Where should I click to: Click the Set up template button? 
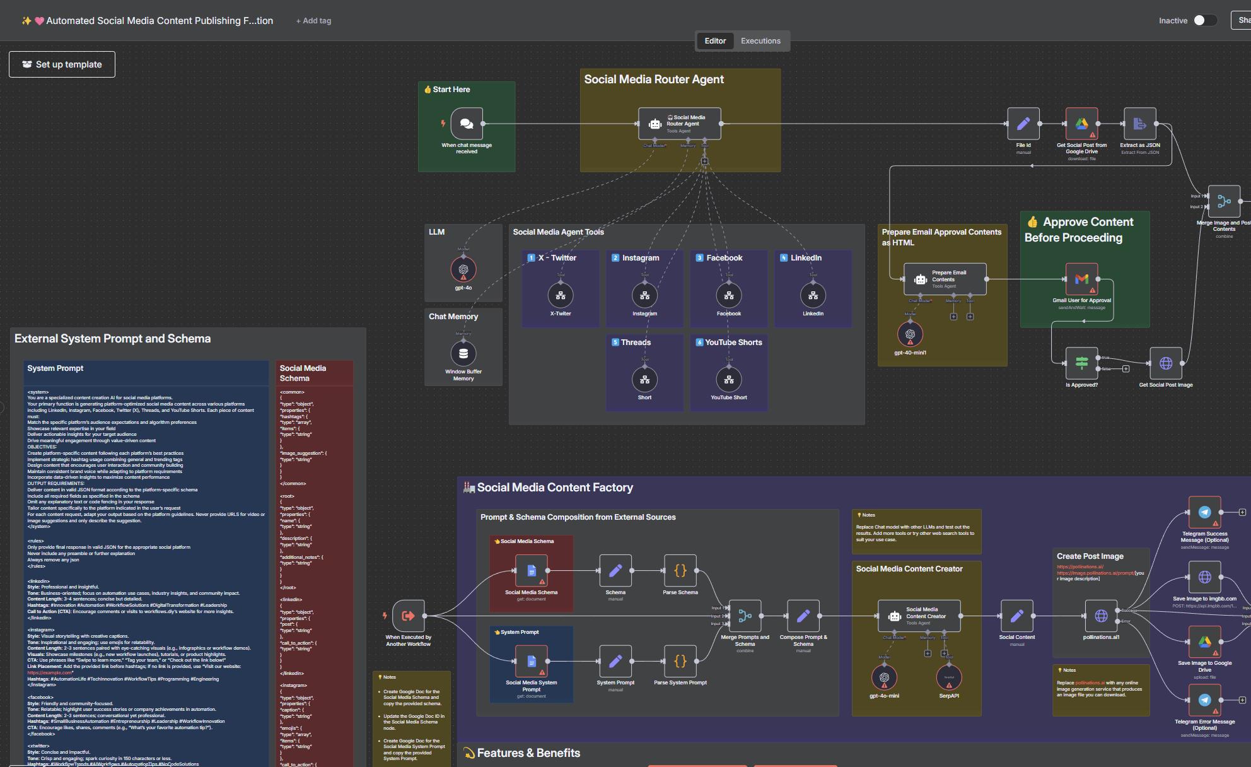[x=62, y=64]
